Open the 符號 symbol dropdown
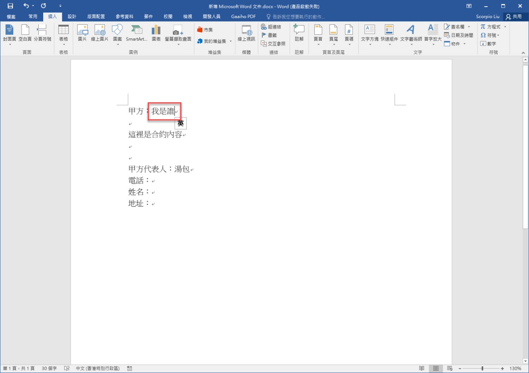 click(x=490, y=35)
